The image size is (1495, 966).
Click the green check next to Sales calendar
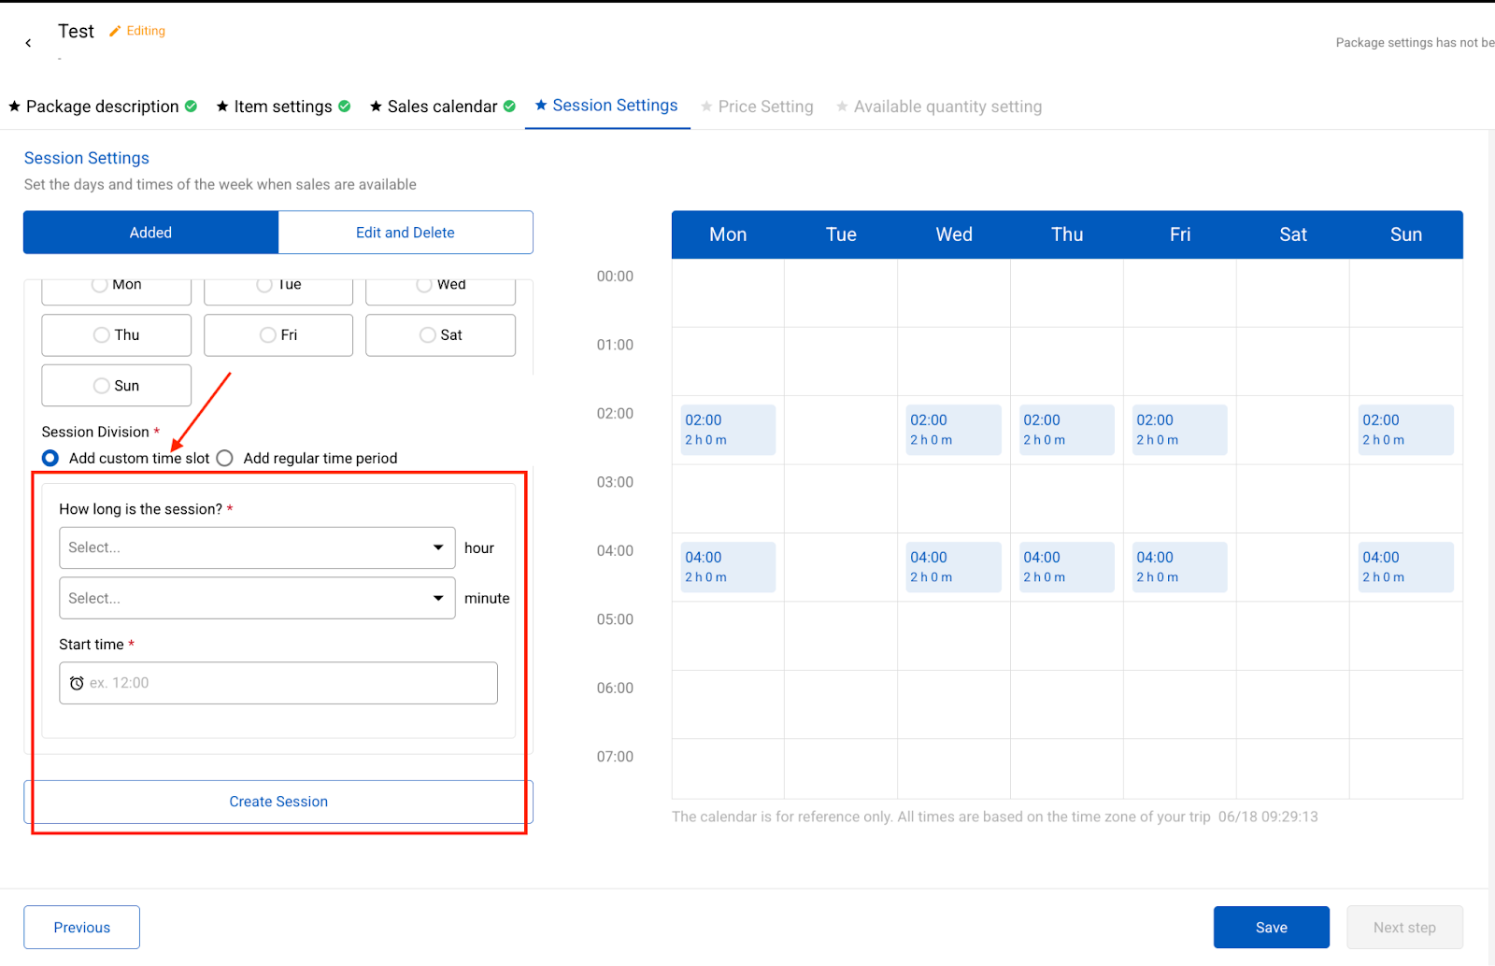[509, 107]
